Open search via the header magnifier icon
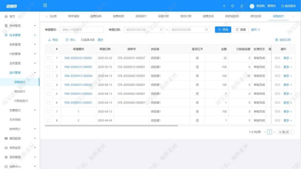This screenshot has width=301, height=169. [x=224, y=6]
